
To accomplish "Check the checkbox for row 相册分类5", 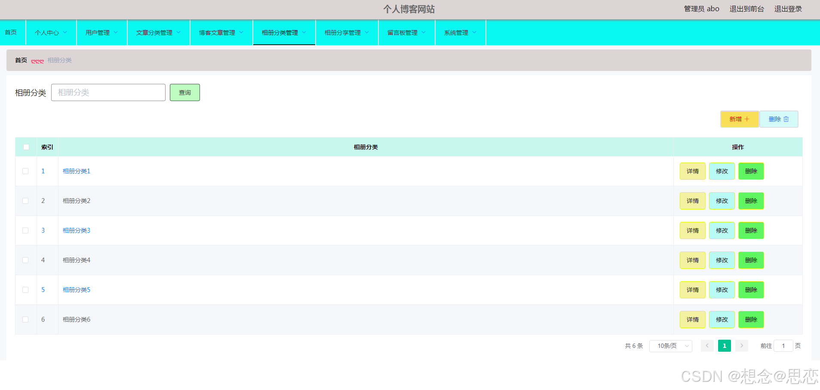I will click(x=25, y=290).
